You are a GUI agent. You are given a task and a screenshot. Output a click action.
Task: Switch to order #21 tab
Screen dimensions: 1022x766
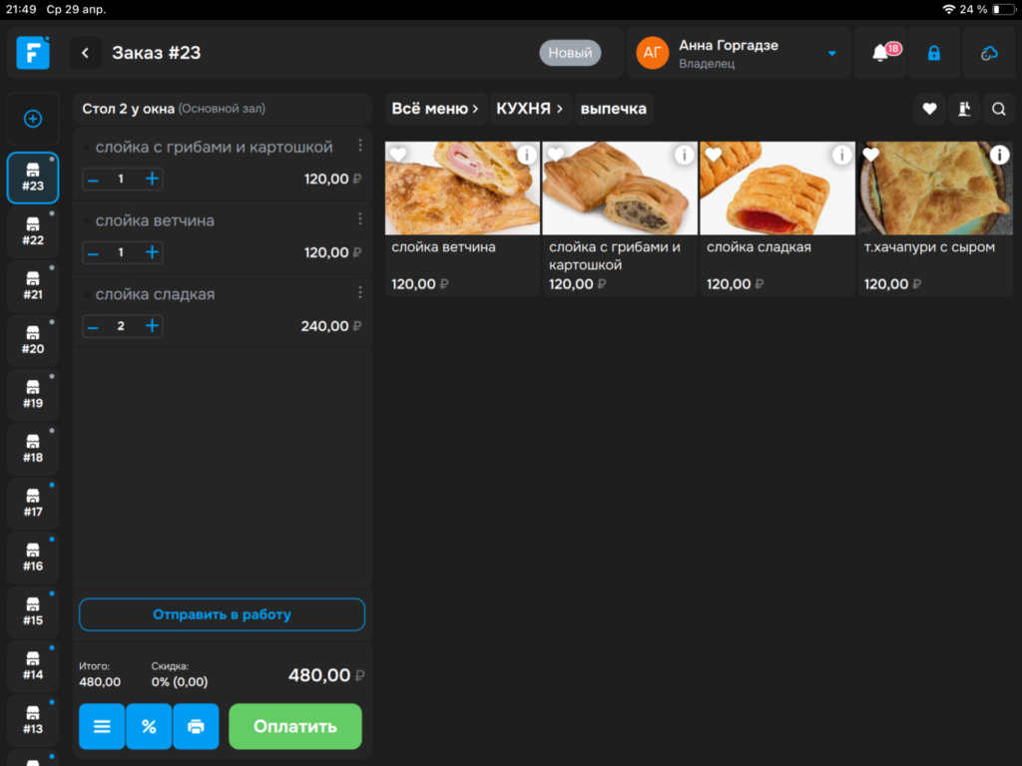pyautogui.click(x=33, y=286)
